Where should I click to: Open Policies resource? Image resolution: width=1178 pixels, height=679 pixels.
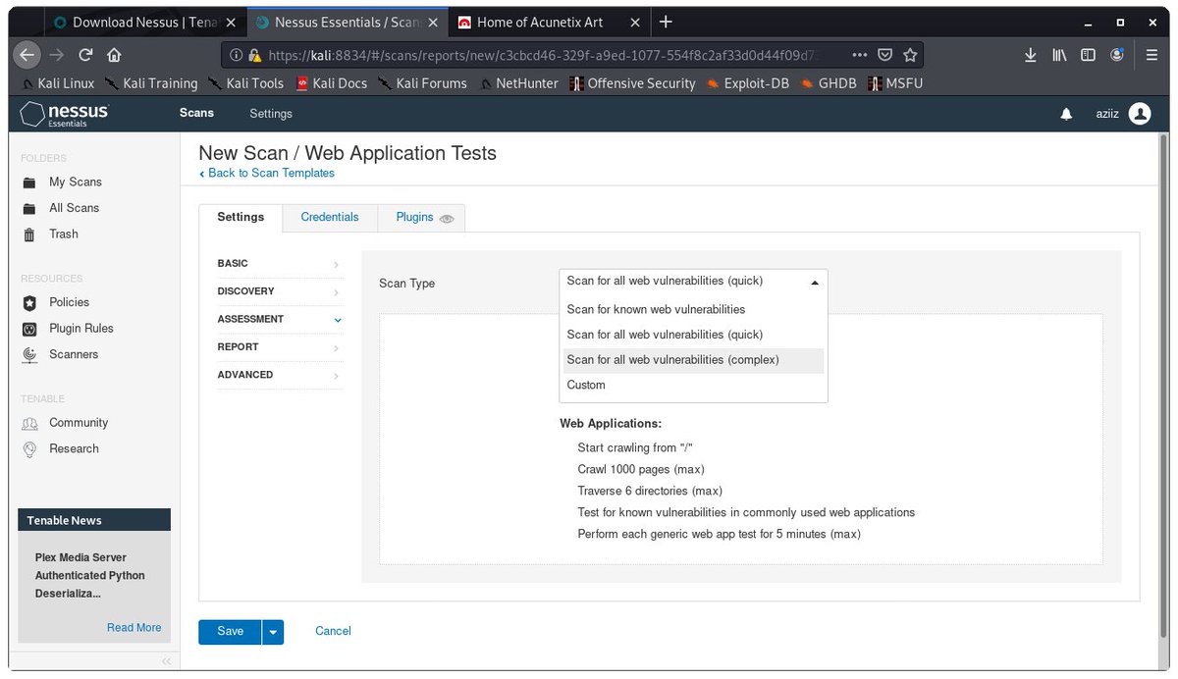pos(69,302)
